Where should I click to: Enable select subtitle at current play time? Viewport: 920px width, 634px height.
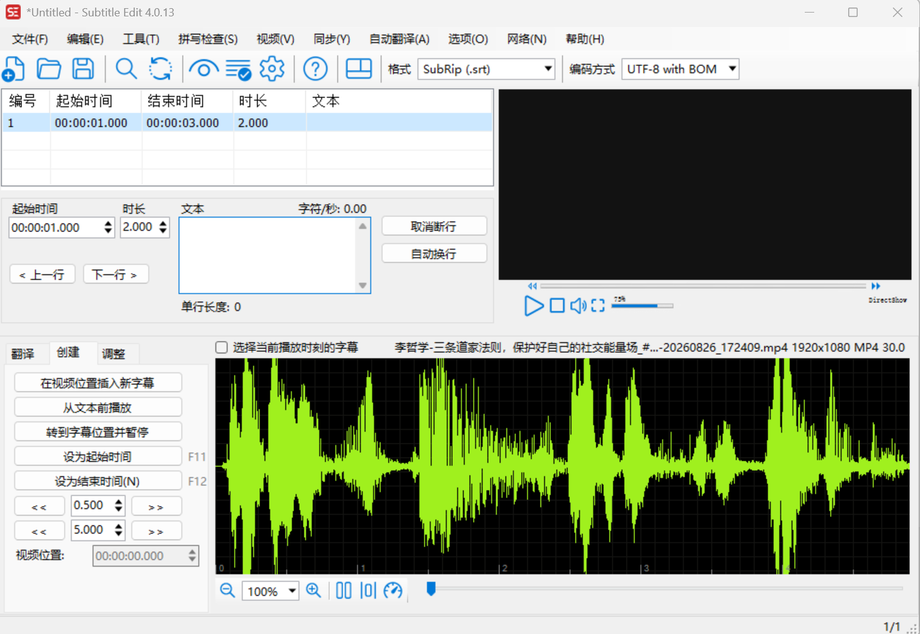click(x=222, y=347)
